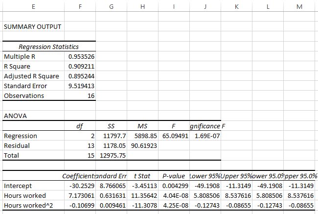Select the F column heading in ANOVA

pos(174,126)
